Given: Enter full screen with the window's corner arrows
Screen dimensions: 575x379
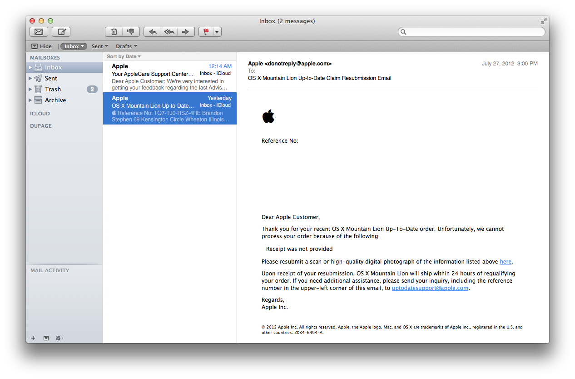Looking at the screenshot, I should tap(544, 21).
